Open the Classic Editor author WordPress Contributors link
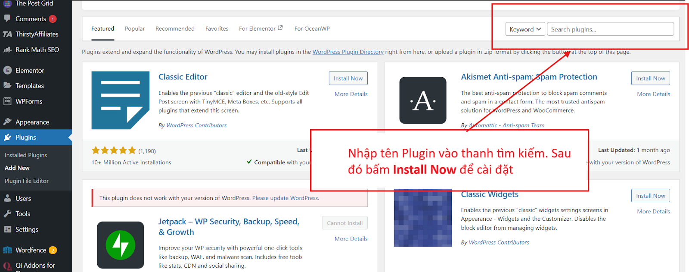Image resolution: width=689 pixels, height=272 pixels. (196, 125)
